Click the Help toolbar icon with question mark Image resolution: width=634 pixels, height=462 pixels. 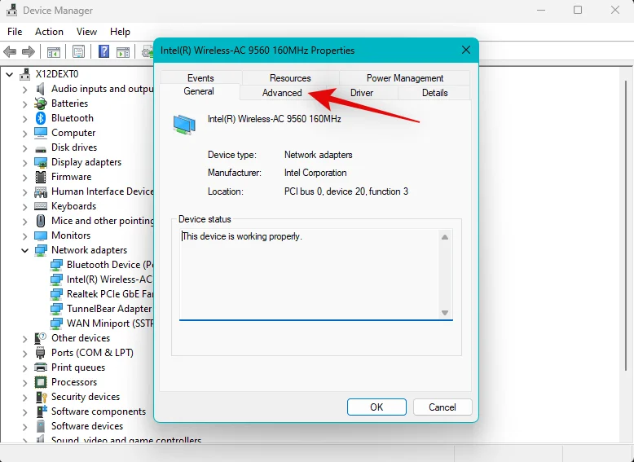[x=104, y=52]
